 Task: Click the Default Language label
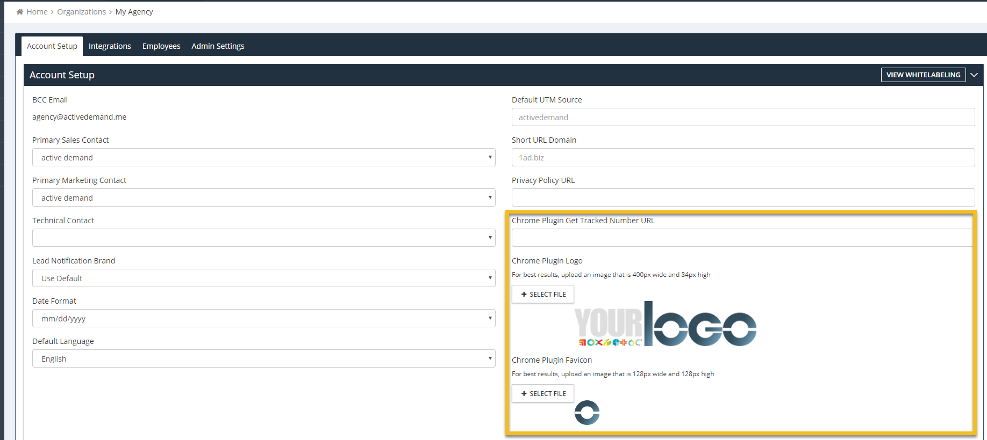point(63,341)
